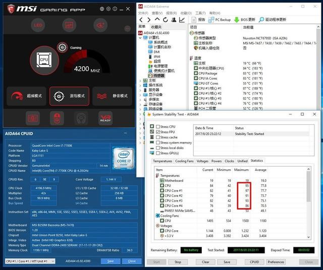
Task: Open CPU #1 / Core #1 dropdown
Action: click(30, 261)
